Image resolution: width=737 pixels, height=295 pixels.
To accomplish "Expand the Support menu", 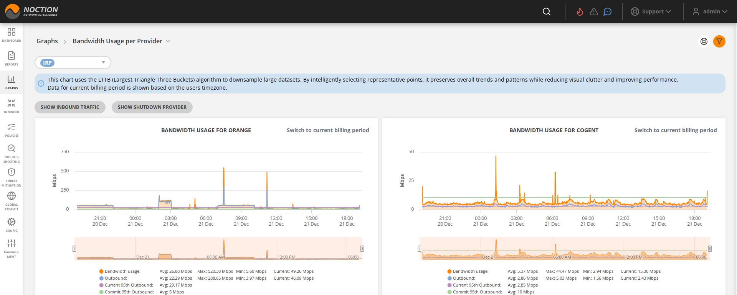I will (651, 11).
